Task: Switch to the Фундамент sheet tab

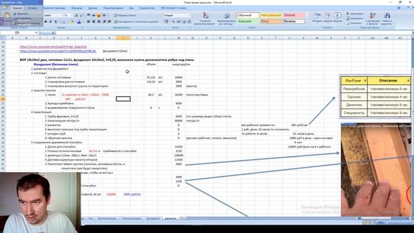Action: click(153, 219)
